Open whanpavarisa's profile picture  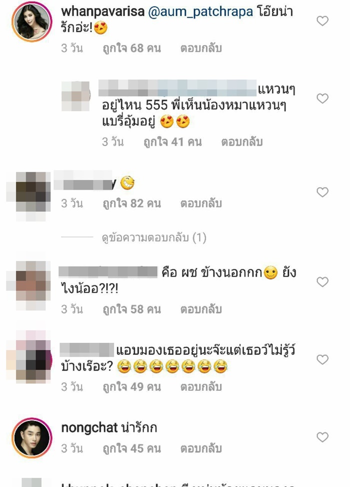(31, 22)
